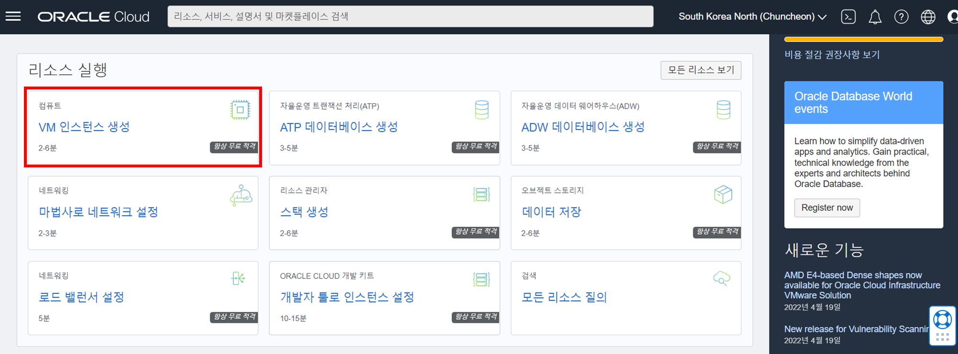Open the language globe menu
The image size is (958, 354).
click(928, 17)
